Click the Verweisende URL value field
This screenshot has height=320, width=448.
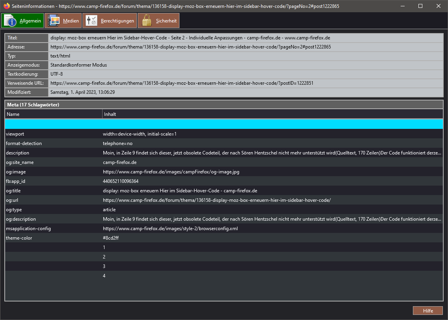245,83
